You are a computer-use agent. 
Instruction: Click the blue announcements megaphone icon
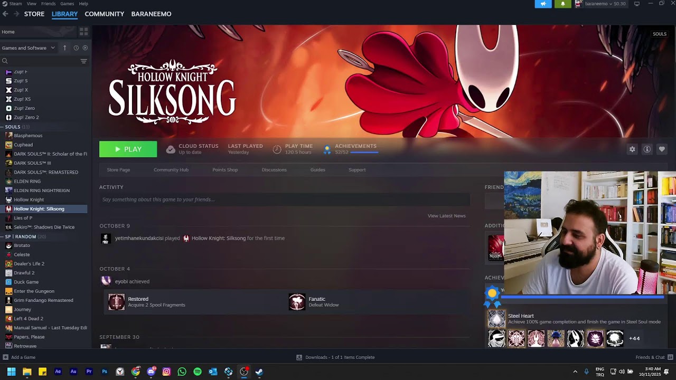(x=543, y=4)
